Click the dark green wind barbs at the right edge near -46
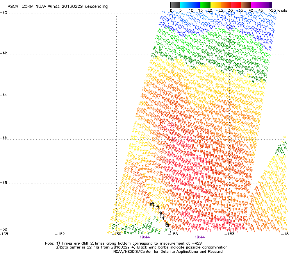 tap(281, 148)
